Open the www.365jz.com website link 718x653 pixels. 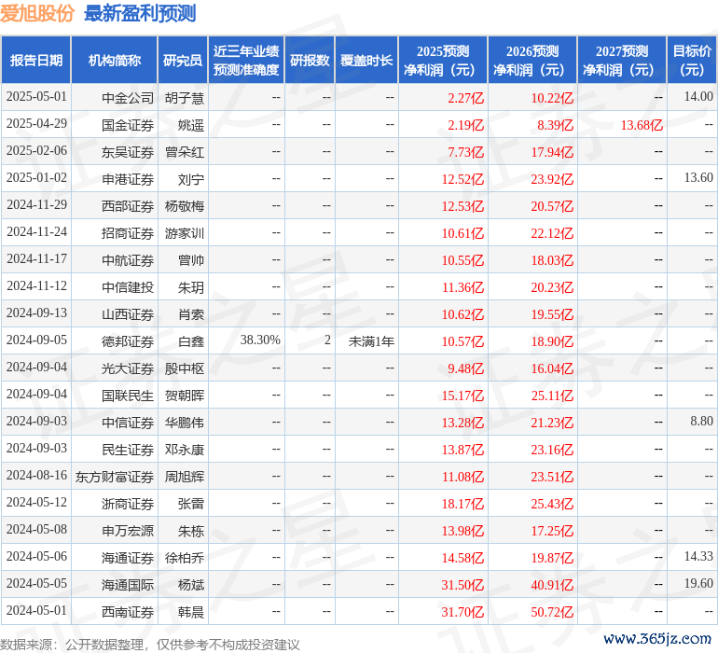pyautogui.click(x=657, y=638)
